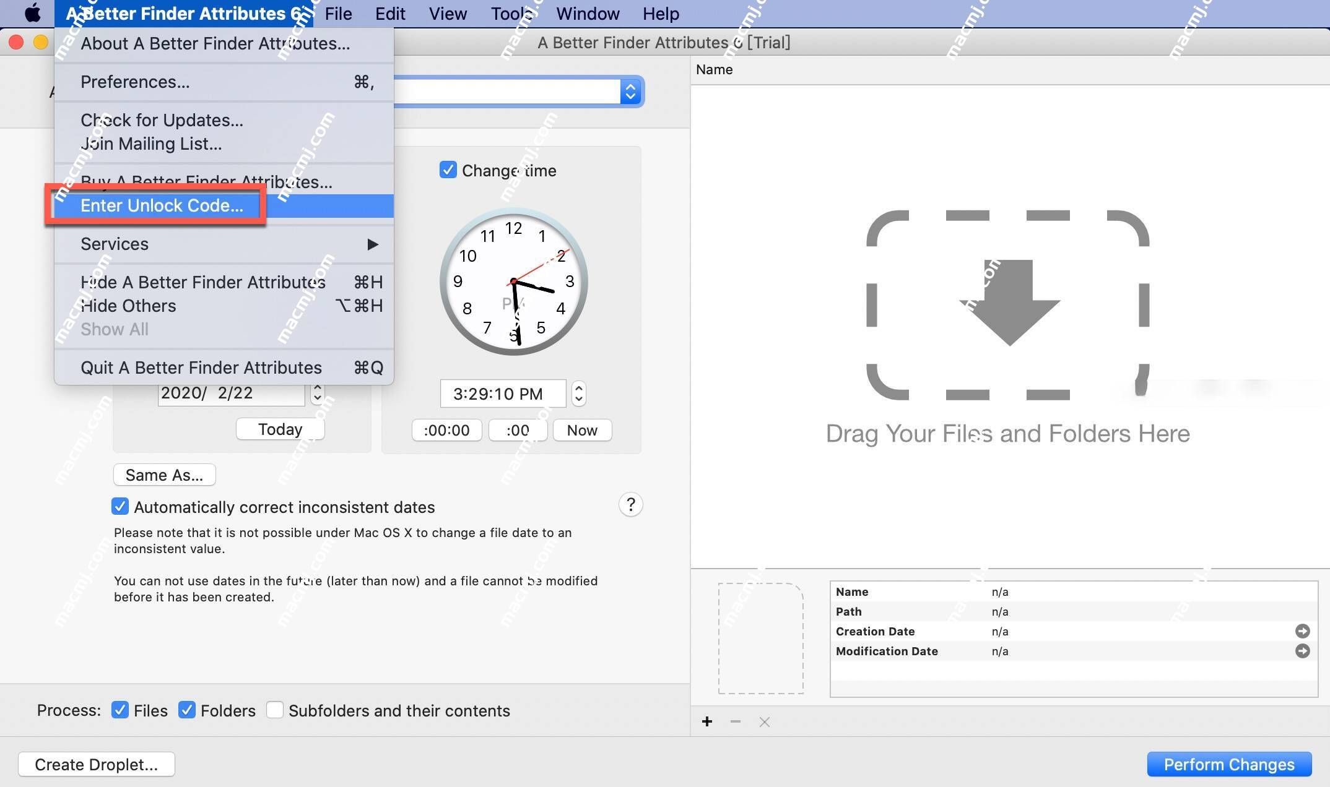Click the Modification Date row label
Screen dimensions: 1330x787
(x=887, y=651)
